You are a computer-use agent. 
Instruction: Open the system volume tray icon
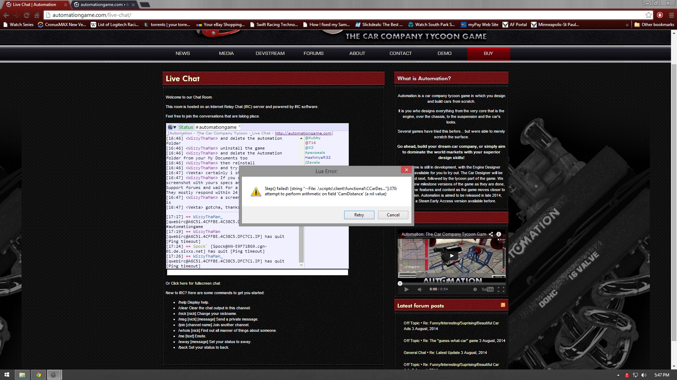[644, 375]
